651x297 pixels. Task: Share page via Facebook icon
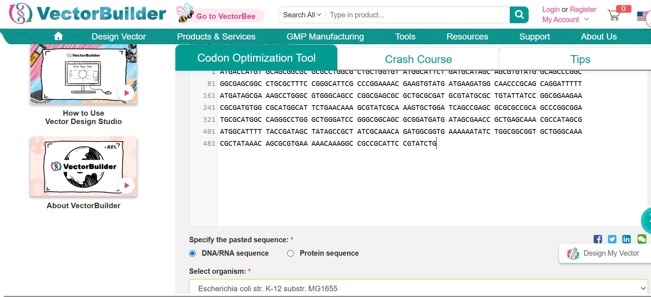pos(598,239)
